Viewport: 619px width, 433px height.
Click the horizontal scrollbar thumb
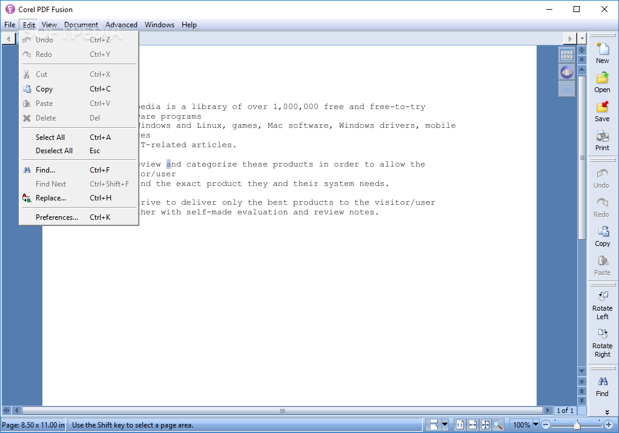point(282,411)
